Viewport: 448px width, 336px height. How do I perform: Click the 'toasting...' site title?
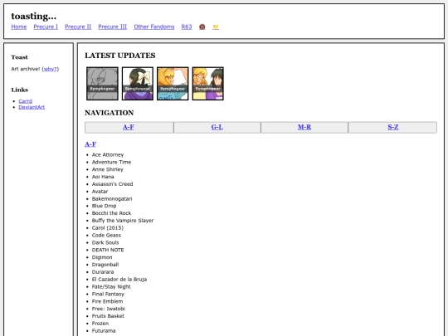tap(34, 17)
